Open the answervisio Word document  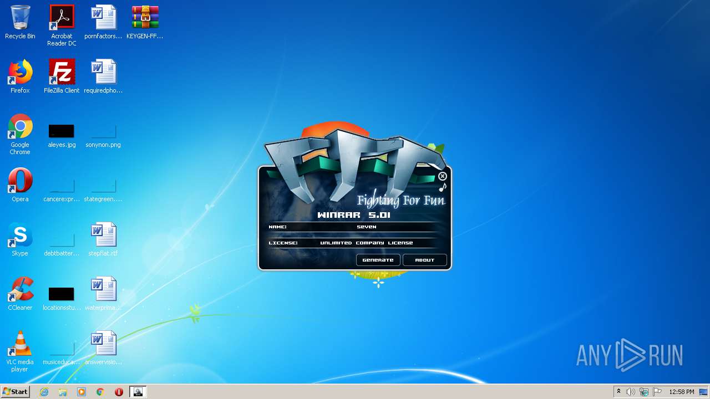pos(103,349)
